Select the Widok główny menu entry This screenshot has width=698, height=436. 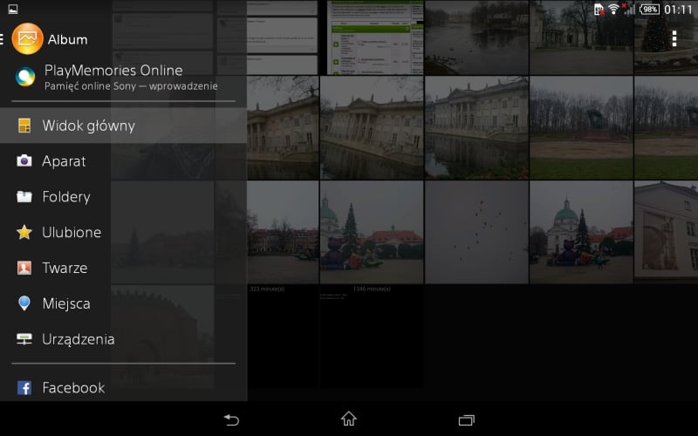(123, 126)
